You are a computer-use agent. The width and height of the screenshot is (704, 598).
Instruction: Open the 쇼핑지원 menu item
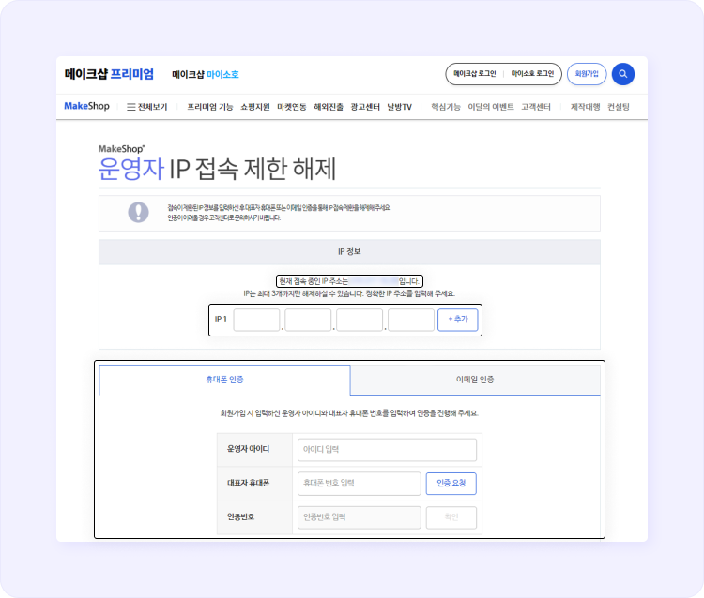(x=254, y=107)
